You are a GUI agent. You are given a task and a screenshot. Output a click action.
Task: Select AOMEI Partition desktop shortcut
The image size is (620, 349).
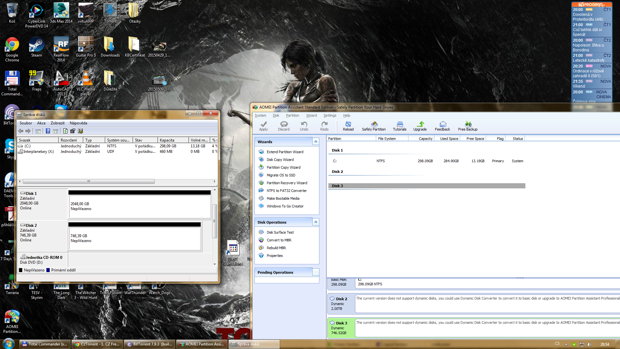click(x=12, y=322)
